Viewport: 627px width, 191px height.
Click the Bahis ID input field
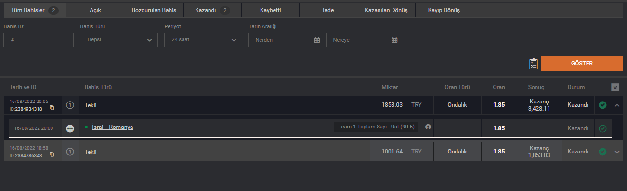[x=39, y=40]
